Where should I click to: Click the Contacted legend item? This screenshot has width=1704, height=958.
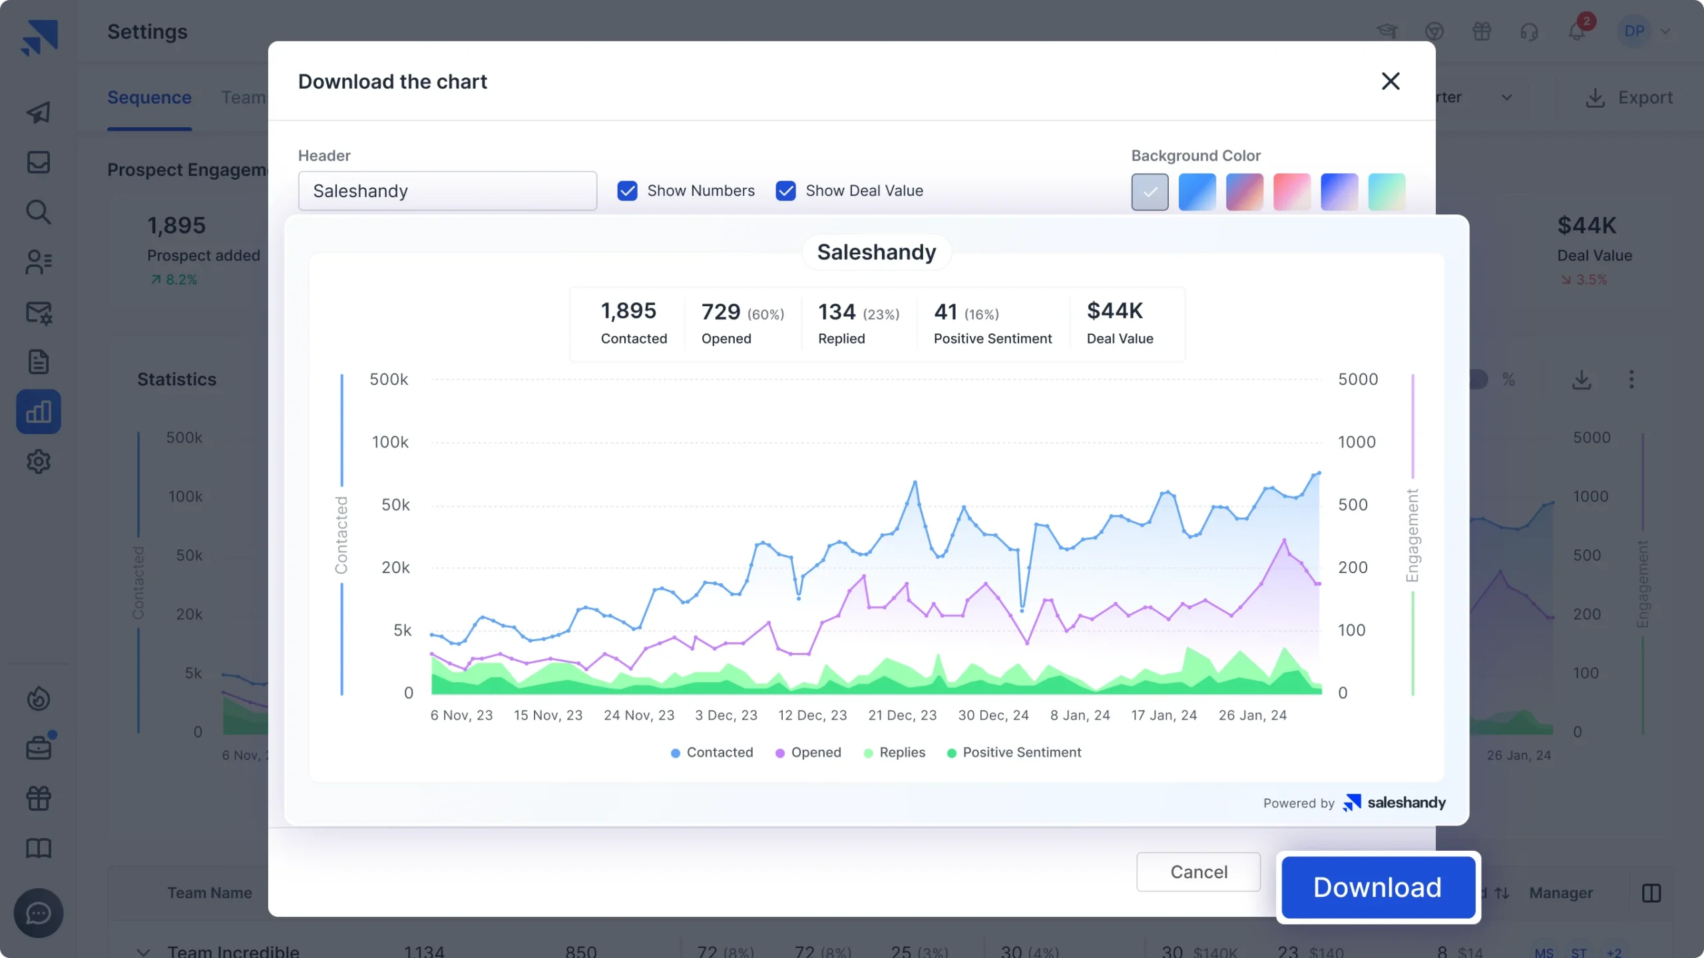click(712, 752)
